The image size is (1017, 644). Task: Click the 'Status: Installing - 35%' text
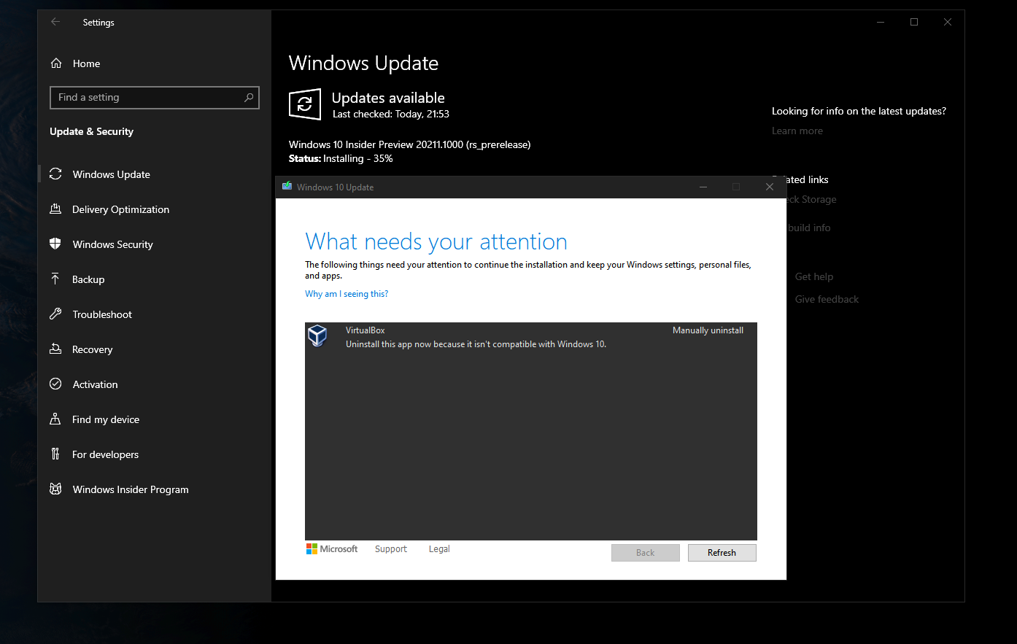pos(341,158)
